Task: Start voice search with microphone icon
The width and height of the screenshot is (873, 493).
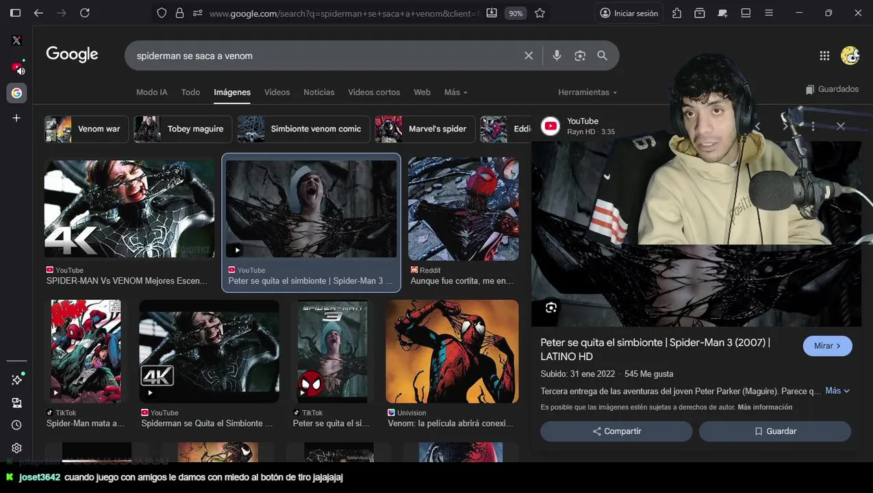Action: pyautogui.click(x=557, y=55)
